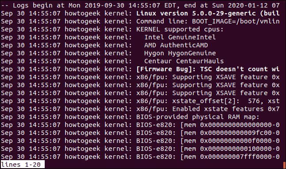Click the bold '[Firmware Bug]: TSC' message
This screenshot has height=169, width=286.
(x=174, y=69)
